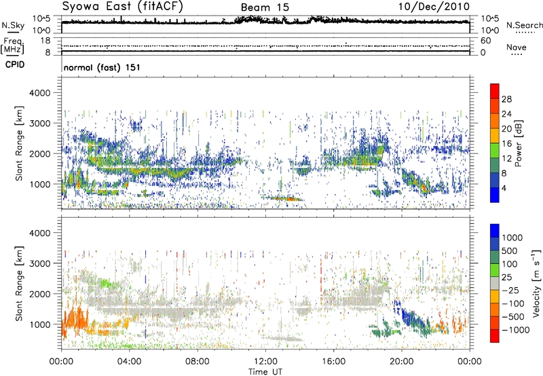
Task: Click the power panel 'Slant Range [km]' label
Action: coord(19,143)
